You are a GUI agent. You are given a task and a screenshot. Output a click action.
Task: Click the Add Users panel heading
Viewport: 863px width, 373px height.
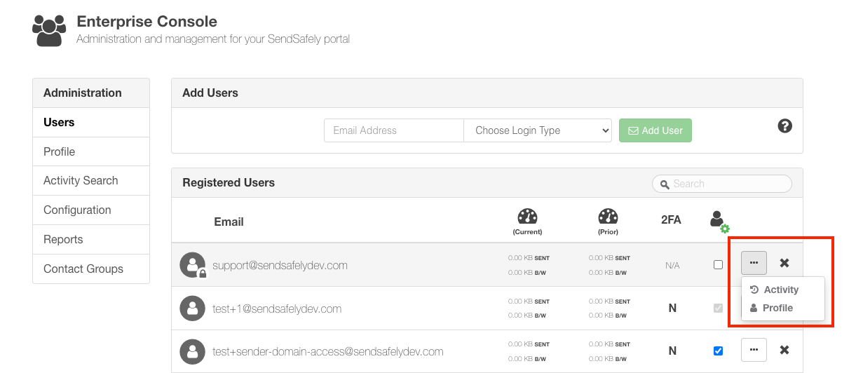click(x=210, y=93)
